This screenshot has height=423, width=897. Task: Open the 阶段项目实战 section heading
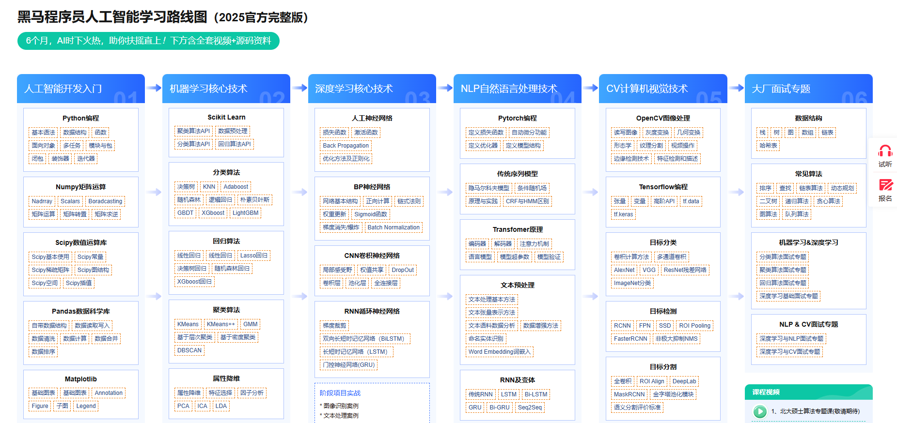340,393
